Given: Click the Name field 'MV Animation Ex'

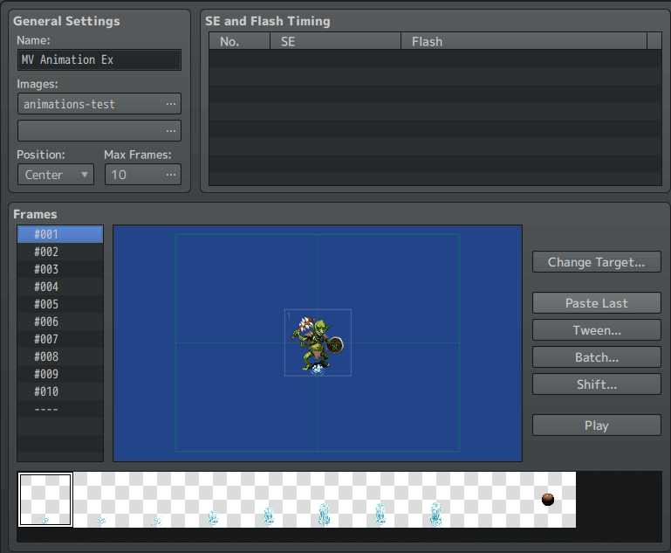Looking at the screenshot, I should 99,59.
